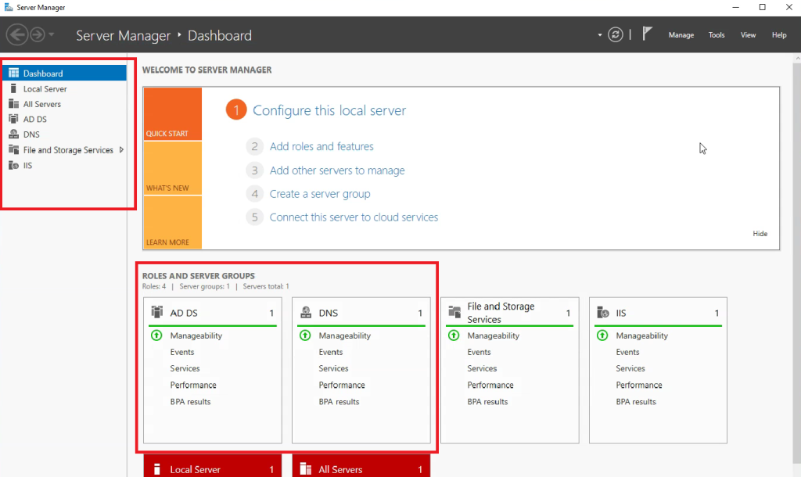Open BPA results in IIS tile
801x477 pixels.
pyautogui.click(x=635, y=401)
